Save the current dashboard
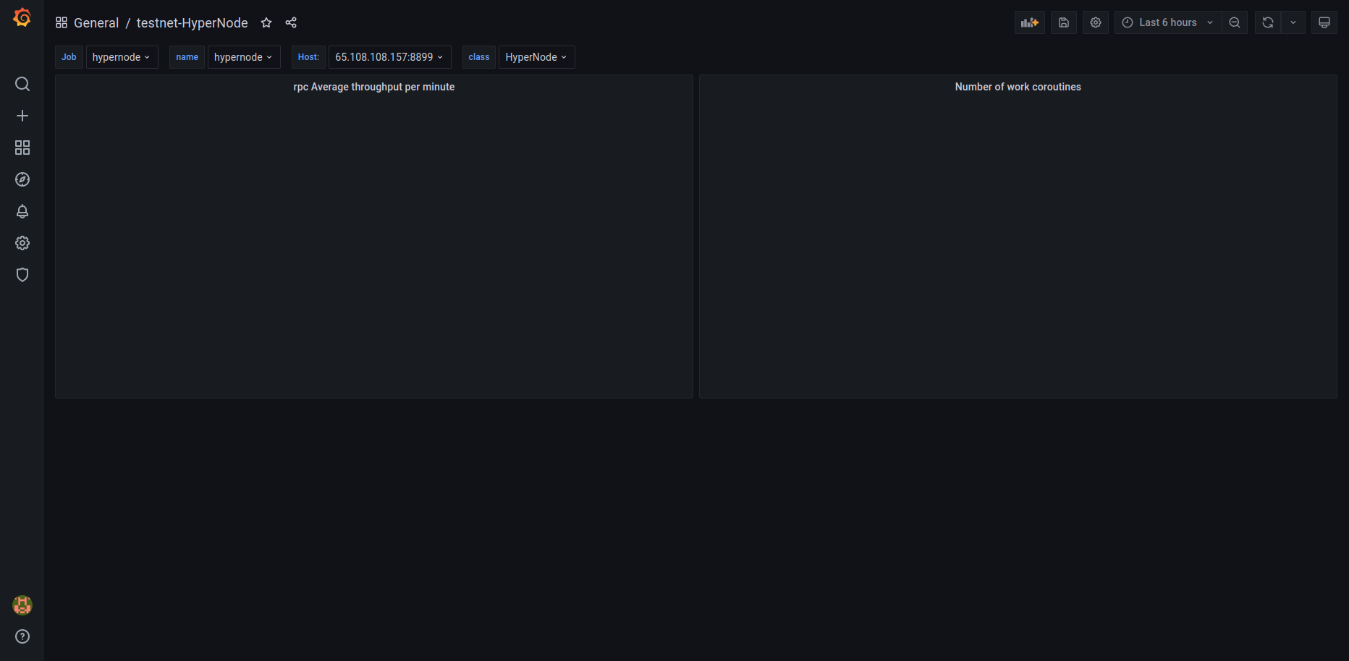The image size is (1349, 661). pos(1063,22)
